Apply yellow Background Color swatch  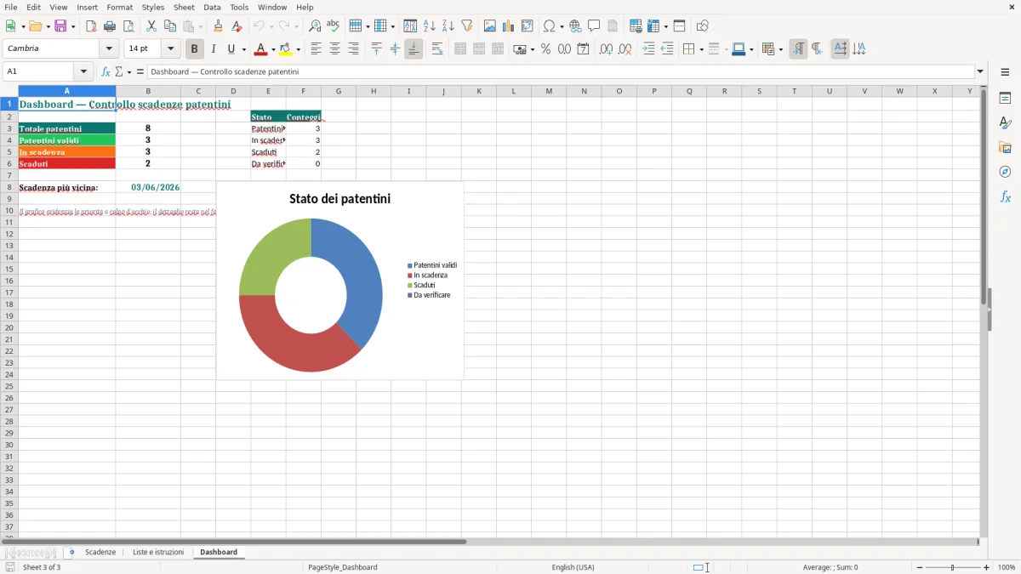pos(286,49)
